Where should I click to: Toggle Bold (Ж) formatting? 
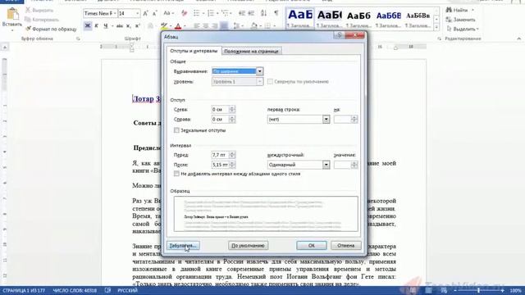[x=88, y=25]
